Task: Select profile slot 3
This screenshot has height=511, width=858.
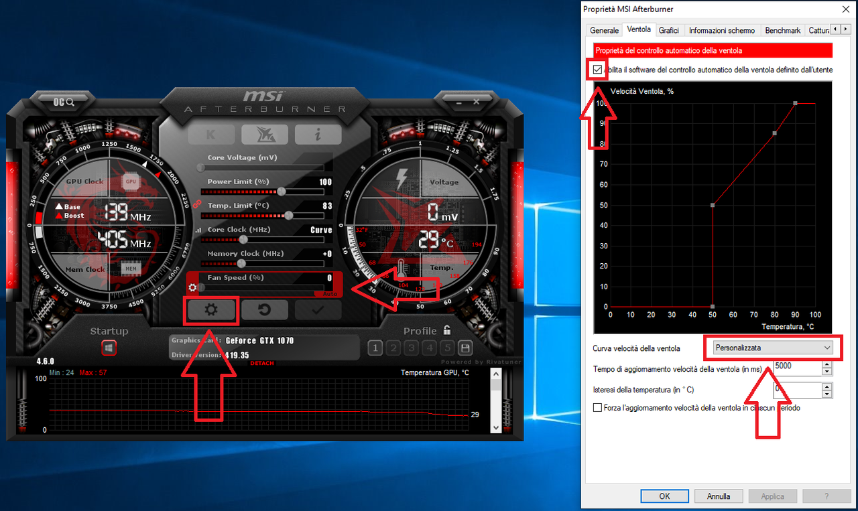Action: click(x=412, y=348)
